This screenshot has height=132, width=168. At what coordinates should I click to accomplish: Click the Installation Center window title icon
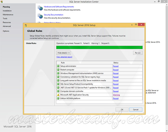[2, 2]
